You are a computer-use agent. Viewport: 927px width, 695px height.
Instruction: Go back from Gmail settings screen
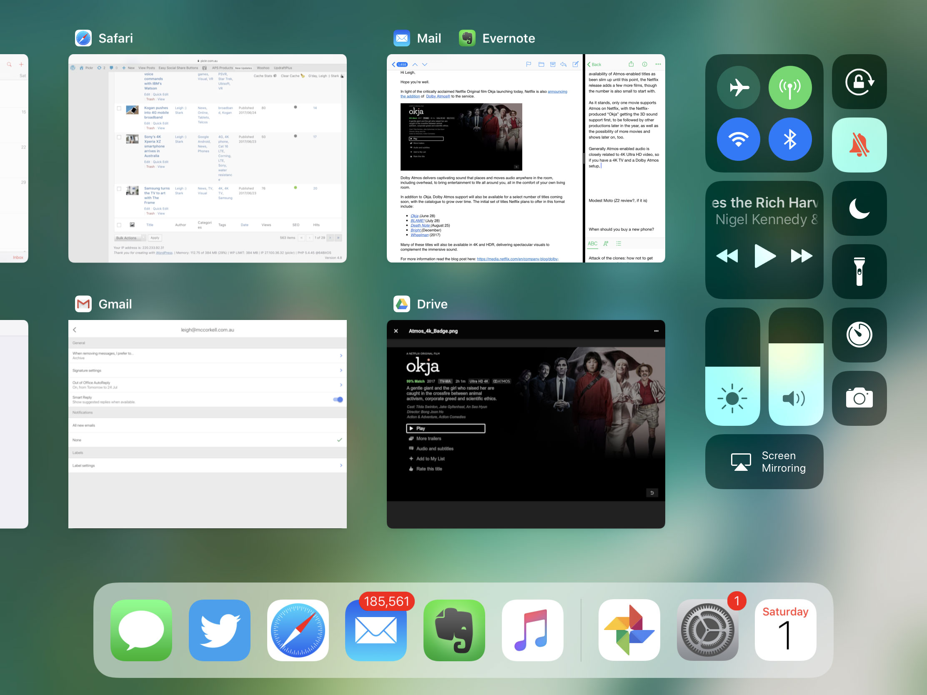click(75, 330)
